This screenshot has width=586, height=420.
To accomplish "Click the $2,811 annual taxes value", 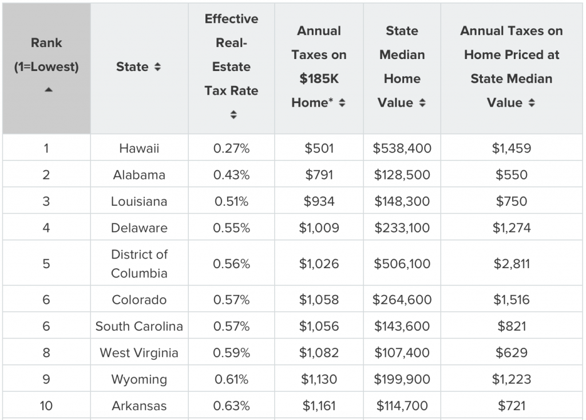I will (x=512, y=264).
